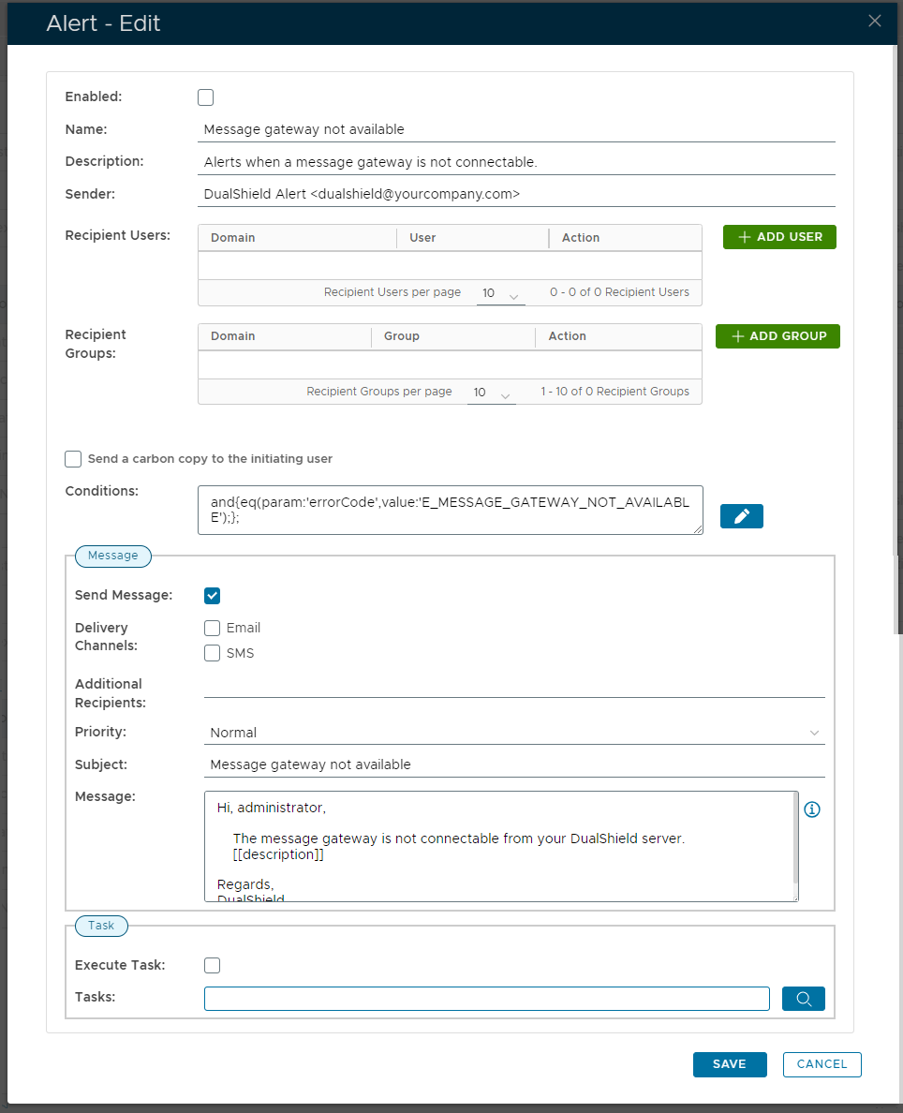The height and width of the screenshot is (1113, 903).
Task: Uncheck the Send Message checkbox
Action: 213,596
